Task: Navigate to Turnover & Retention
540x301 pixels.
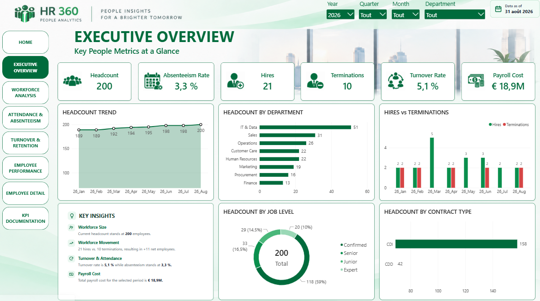Action: pos(25,143)
